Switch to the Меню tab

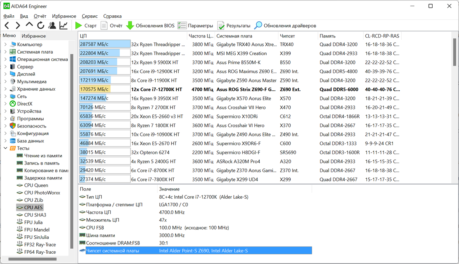click(9, 36)
